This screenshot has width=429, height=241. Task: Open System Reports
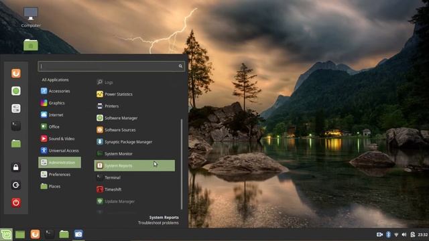pyautogui.click(x=135, y=165)
